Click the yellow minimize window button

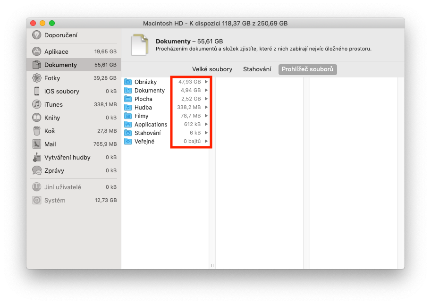tap(42, 23)
